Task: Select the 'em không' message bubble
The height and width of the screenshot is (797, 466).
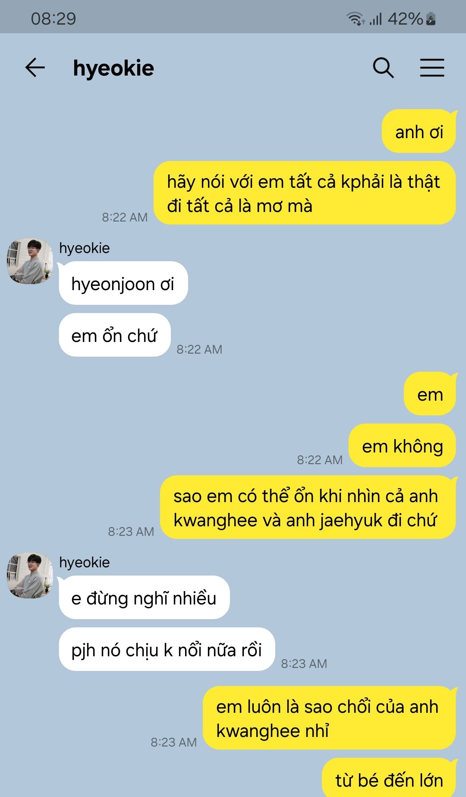Action: click(x=402, y=446)
